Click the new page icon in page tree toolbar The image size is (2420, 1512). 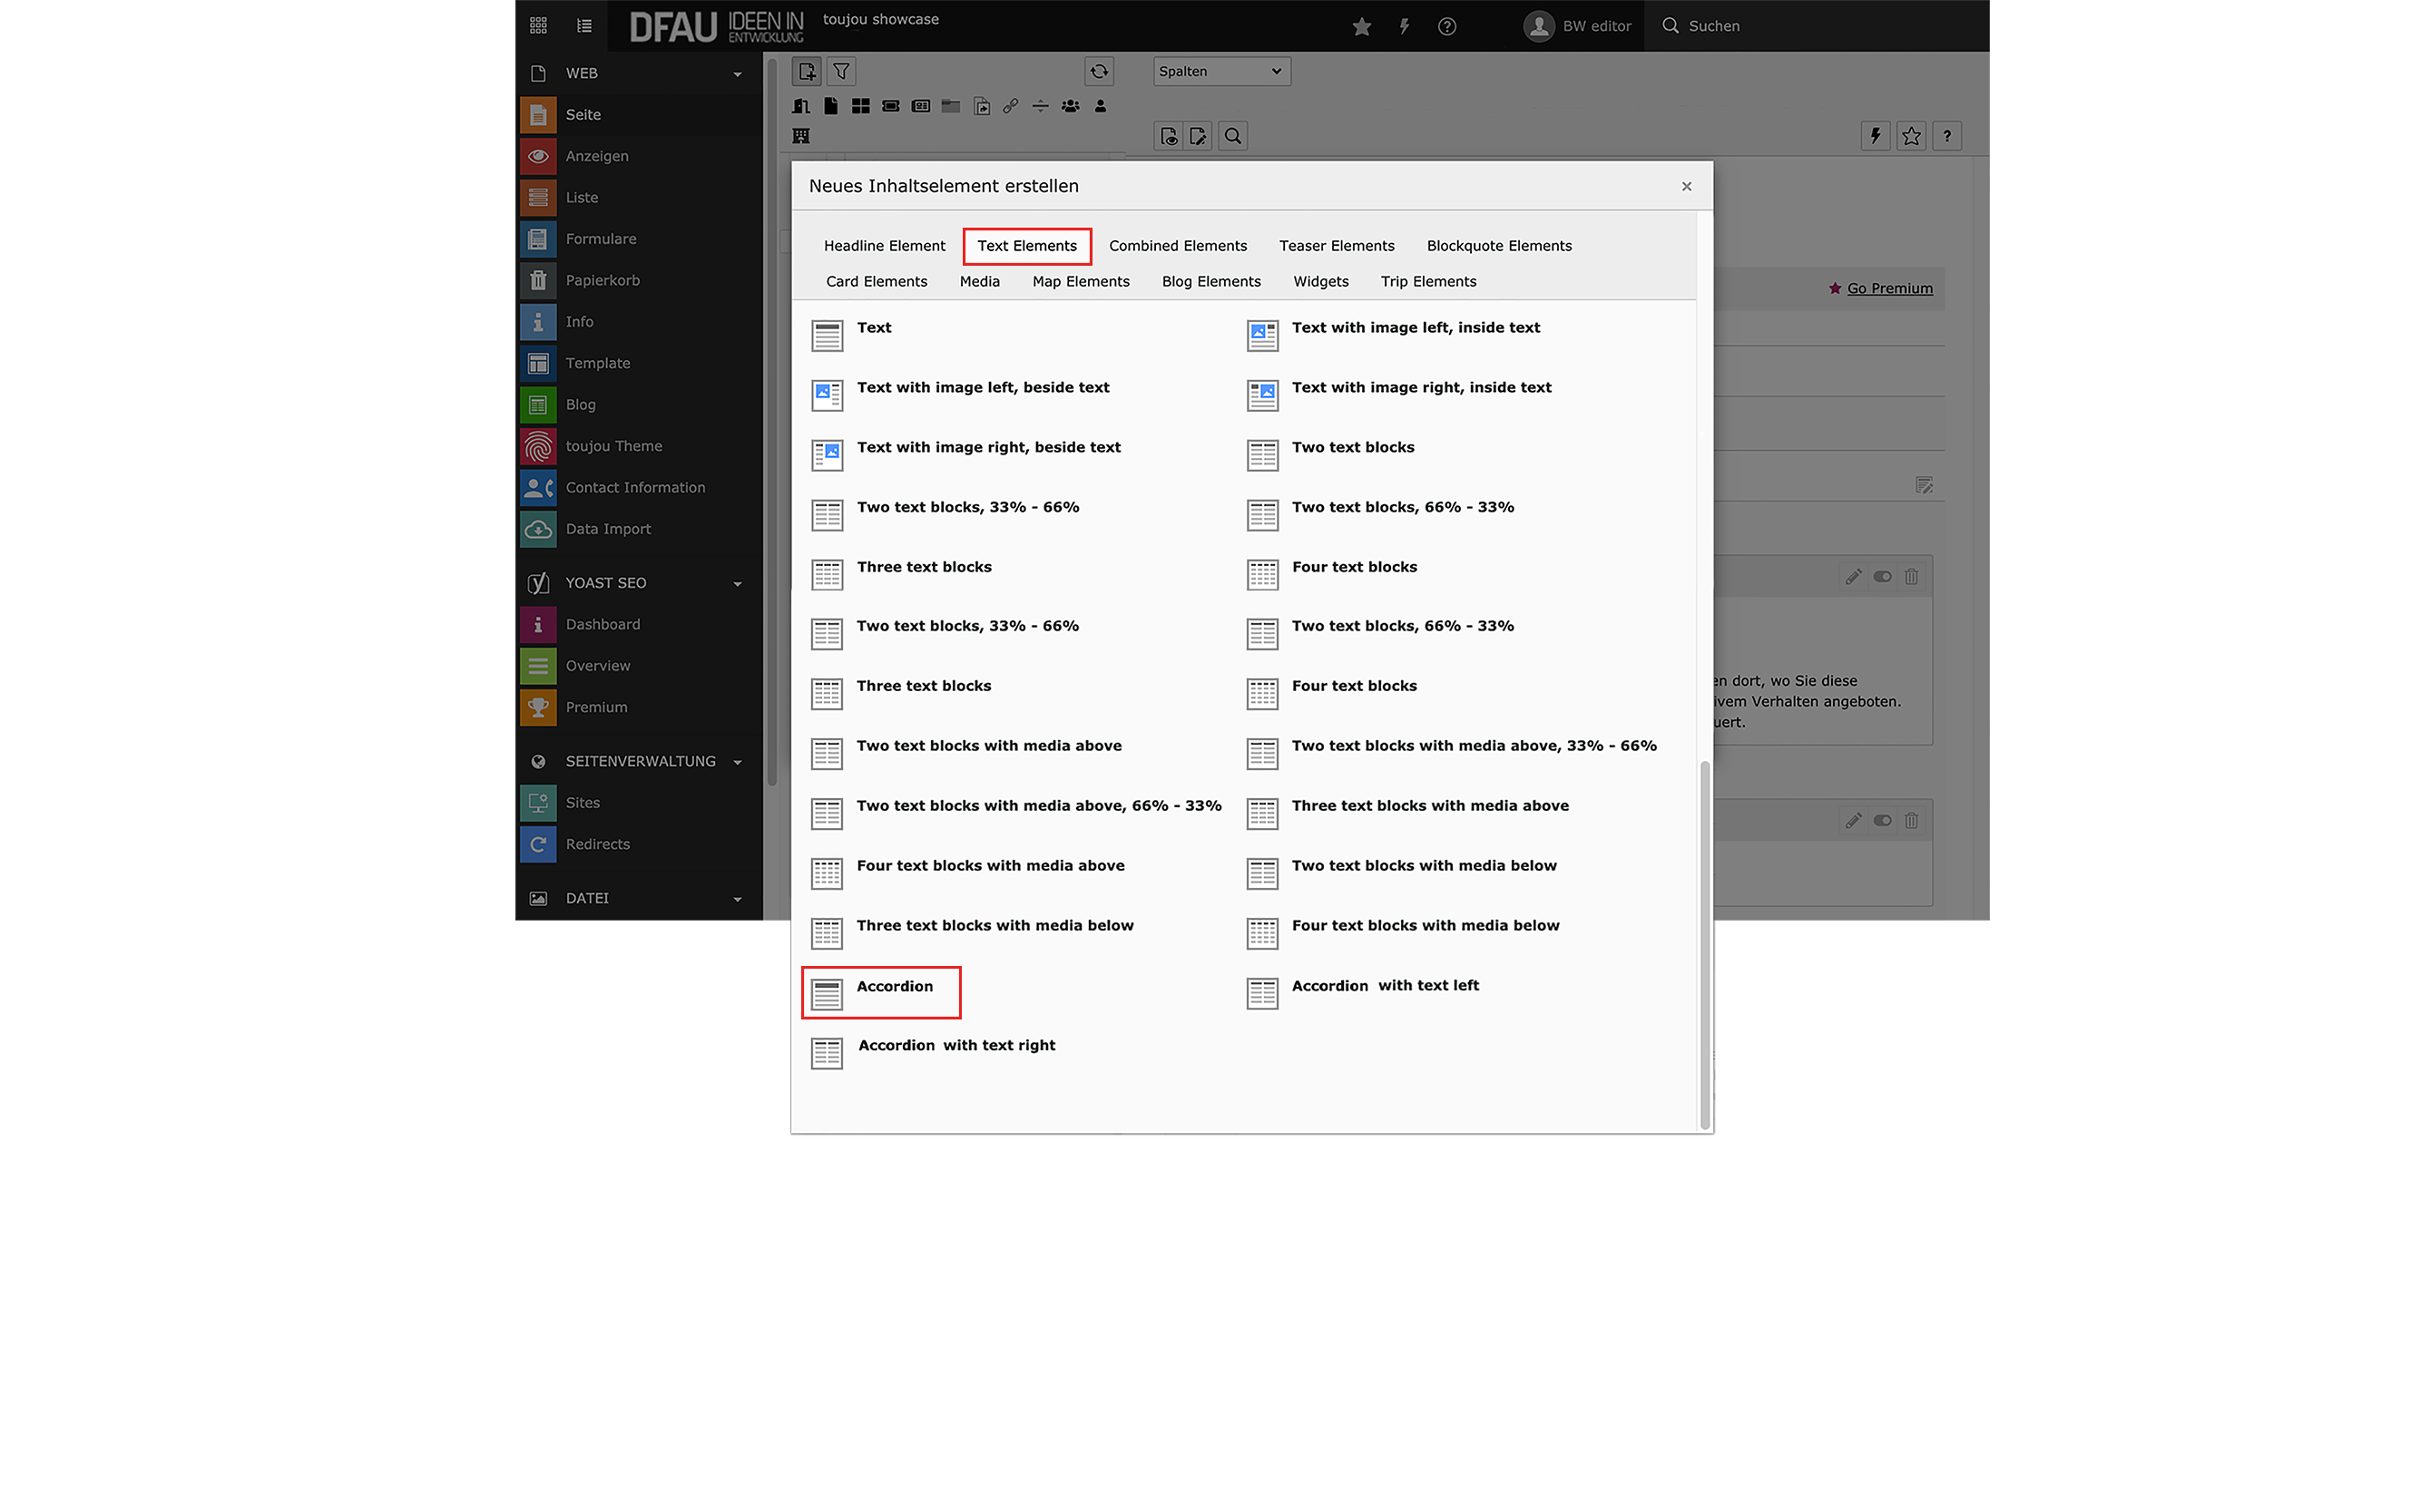point(808,72)
